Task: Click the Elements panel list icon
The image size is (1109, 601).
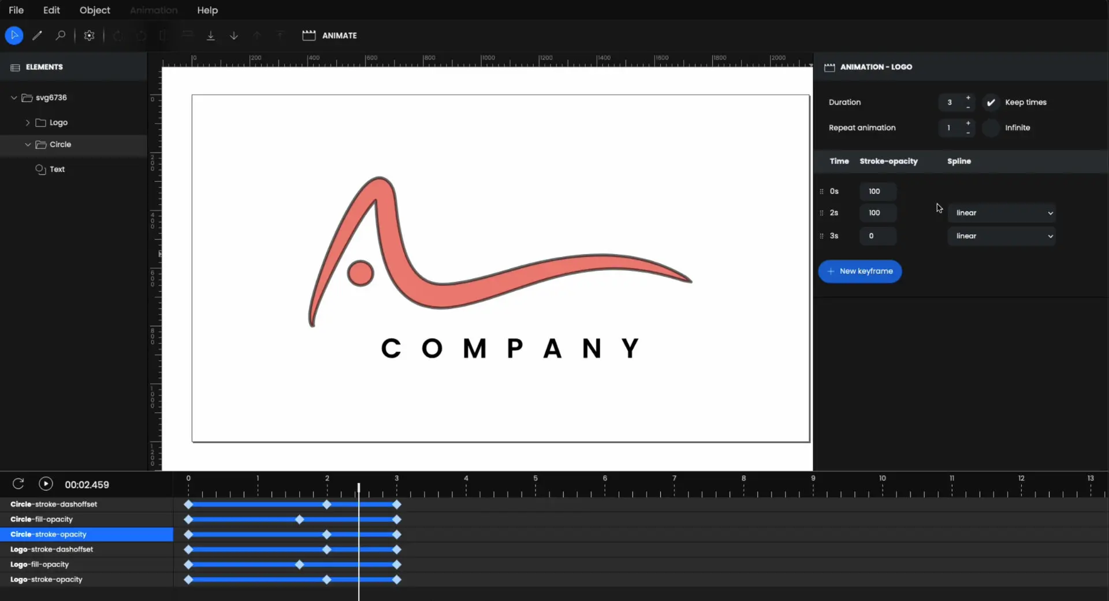Action: pyautogui.click(x=15, y=68)
